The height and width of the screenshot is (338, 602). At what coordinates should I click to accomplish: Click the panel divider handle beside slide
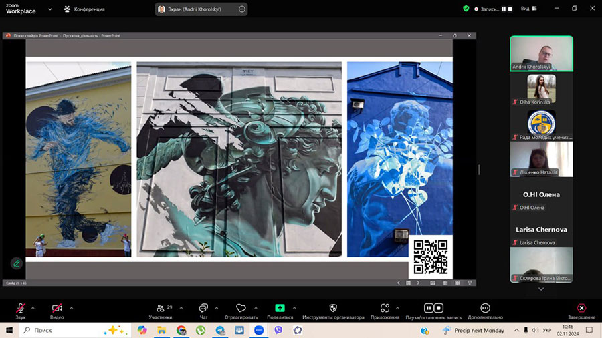click(x=478, y=170)
